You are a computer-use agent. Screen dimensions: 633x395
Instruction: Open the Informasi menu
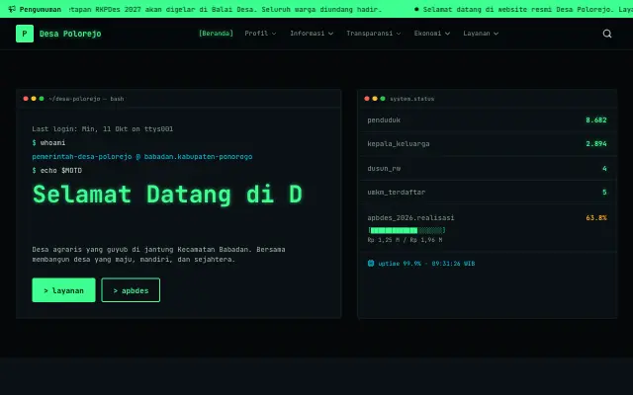click(x=312, y=33)
